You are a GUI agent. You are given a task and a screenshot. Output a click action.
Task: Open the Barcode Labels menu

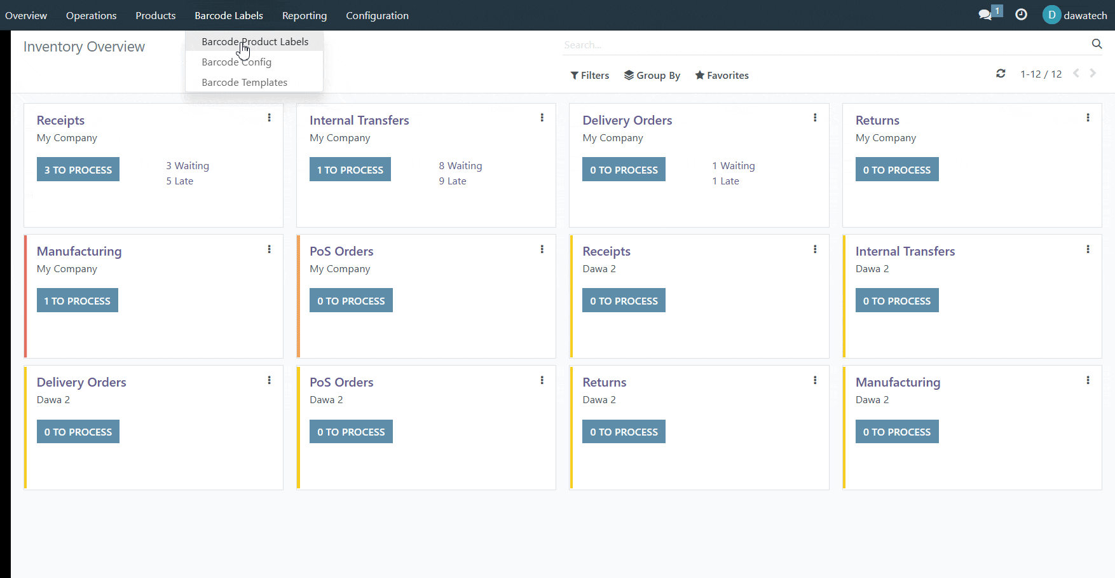229,15
